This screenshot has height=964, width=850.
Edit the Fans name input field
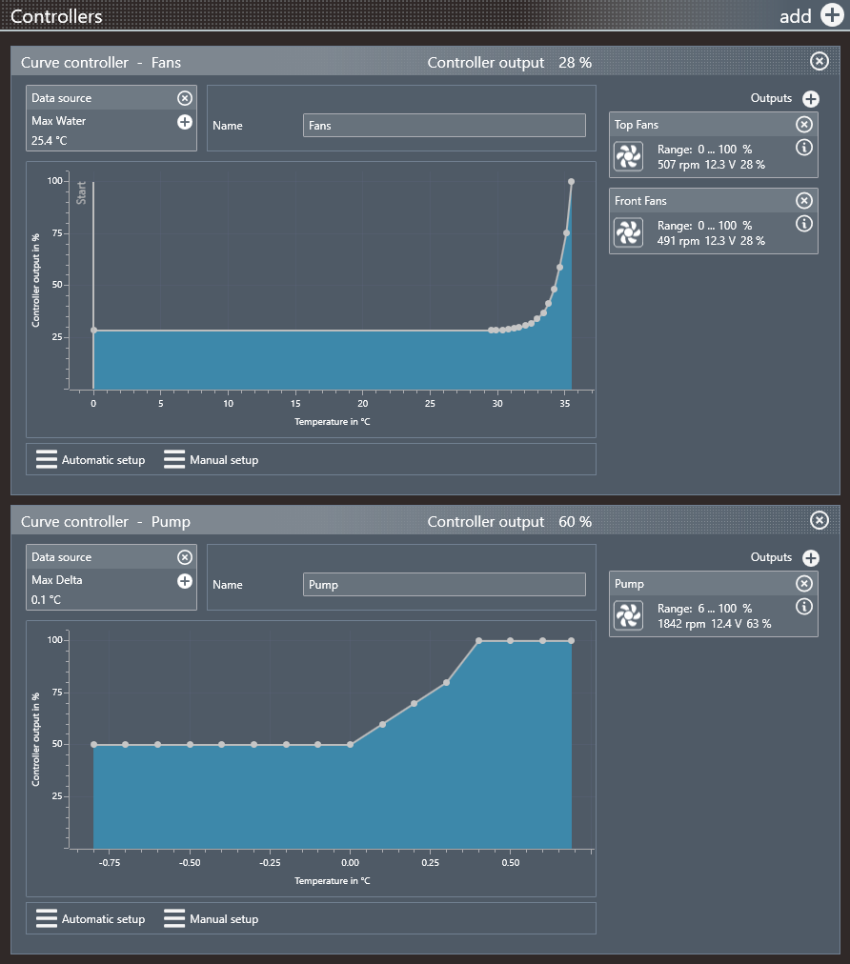point(444,126)
